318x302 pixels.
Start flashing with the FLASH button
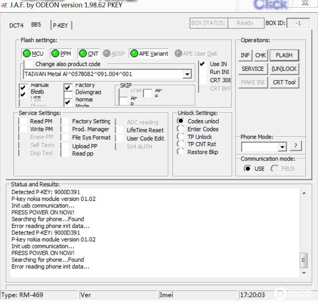click(x=284, y=55)
